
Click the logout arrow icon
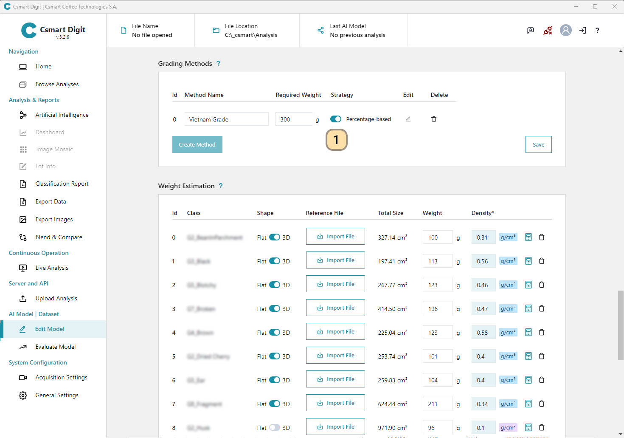tap(582, 30)
